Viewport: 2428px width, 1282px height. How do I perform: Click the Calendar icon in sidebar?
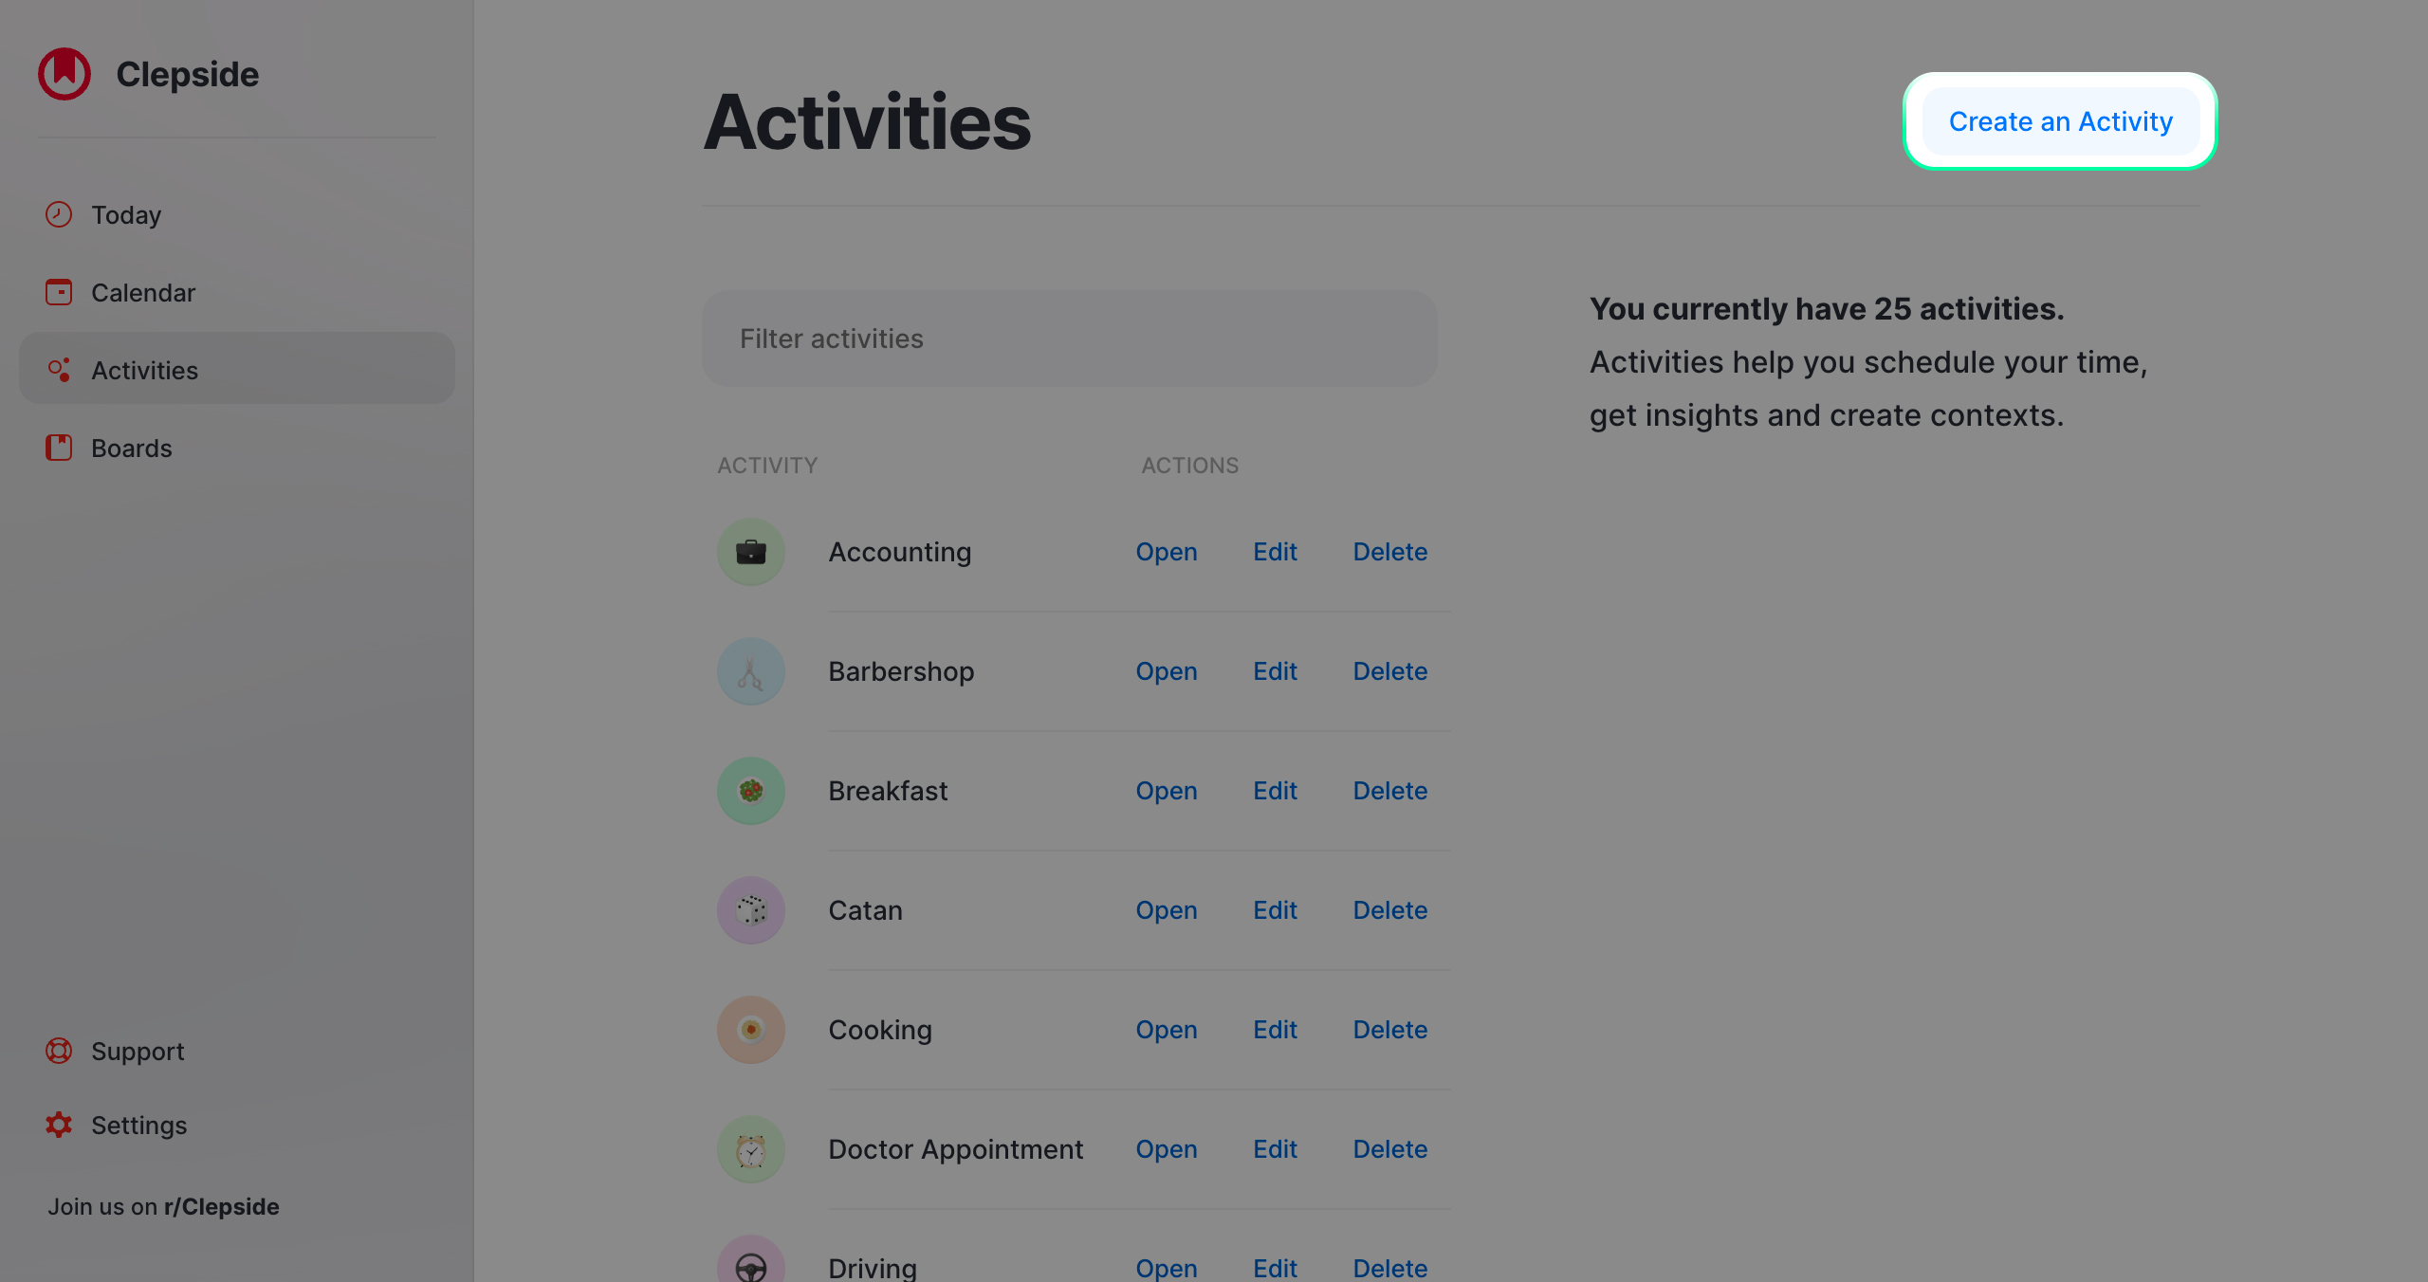pyautogui.click(x=58, y=292)
